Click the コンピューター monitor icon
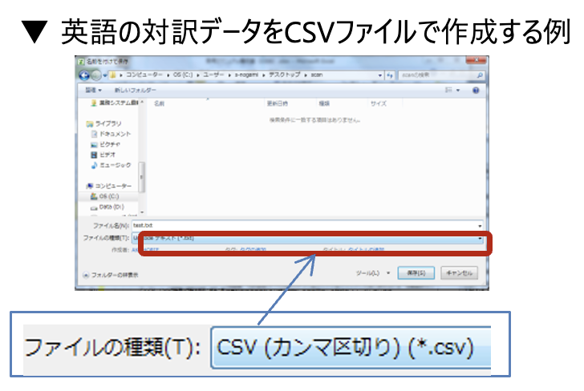584x391 pixels. pyautogui.click(x=89, y=186)
